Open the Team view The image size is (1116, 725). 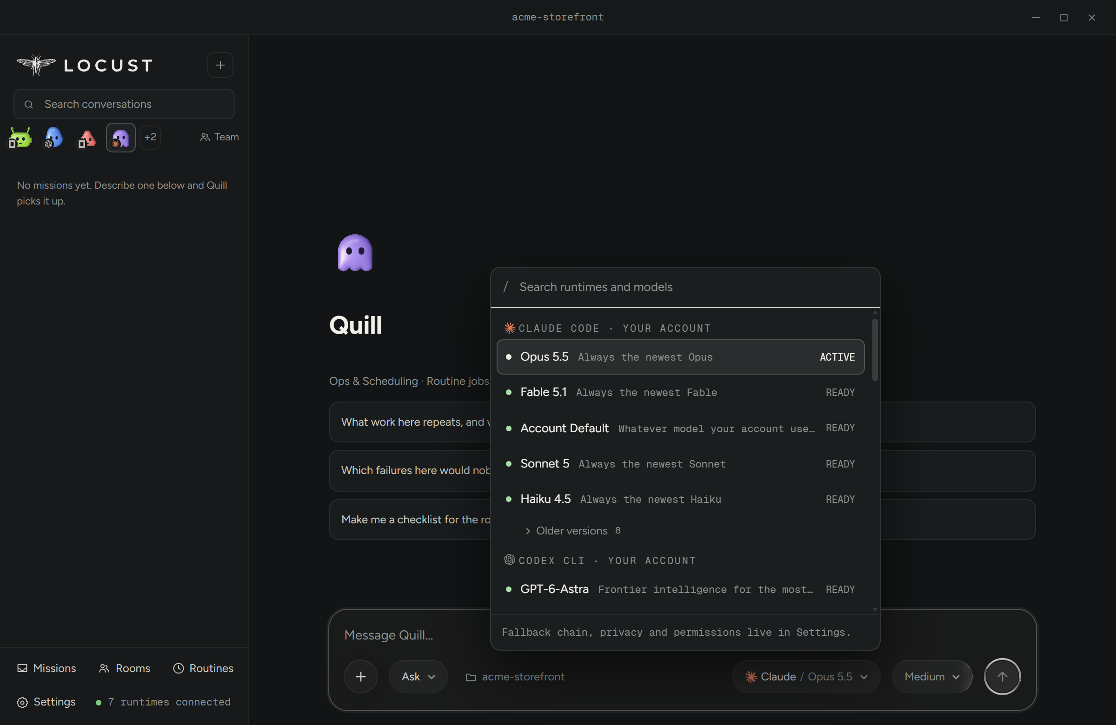click(219, 137)
